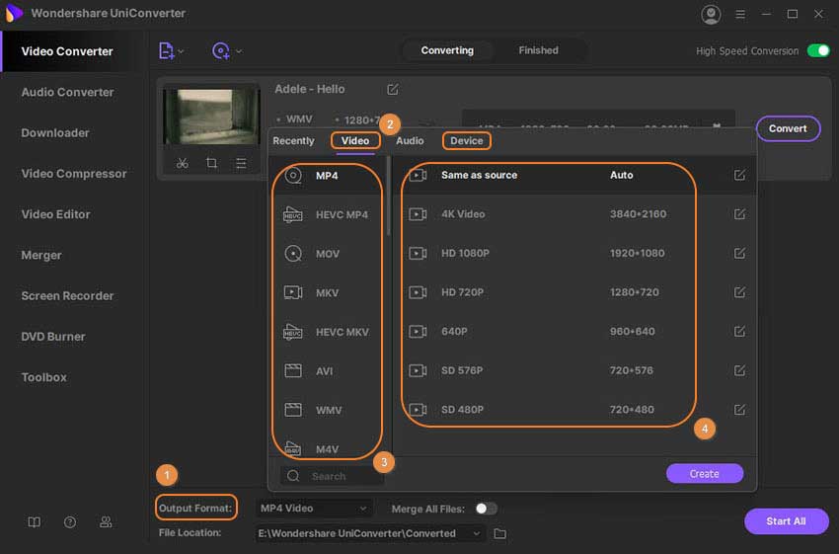The height and width of the screenshot is (554, 839).
Task: Toggle Merge All Files switch
Action: (486, 509)
